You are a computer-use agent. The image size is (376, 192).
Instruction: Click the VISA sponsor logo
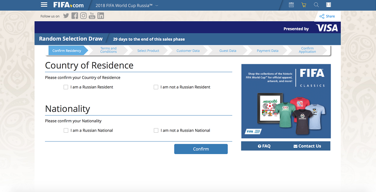(x=327, y=28)
